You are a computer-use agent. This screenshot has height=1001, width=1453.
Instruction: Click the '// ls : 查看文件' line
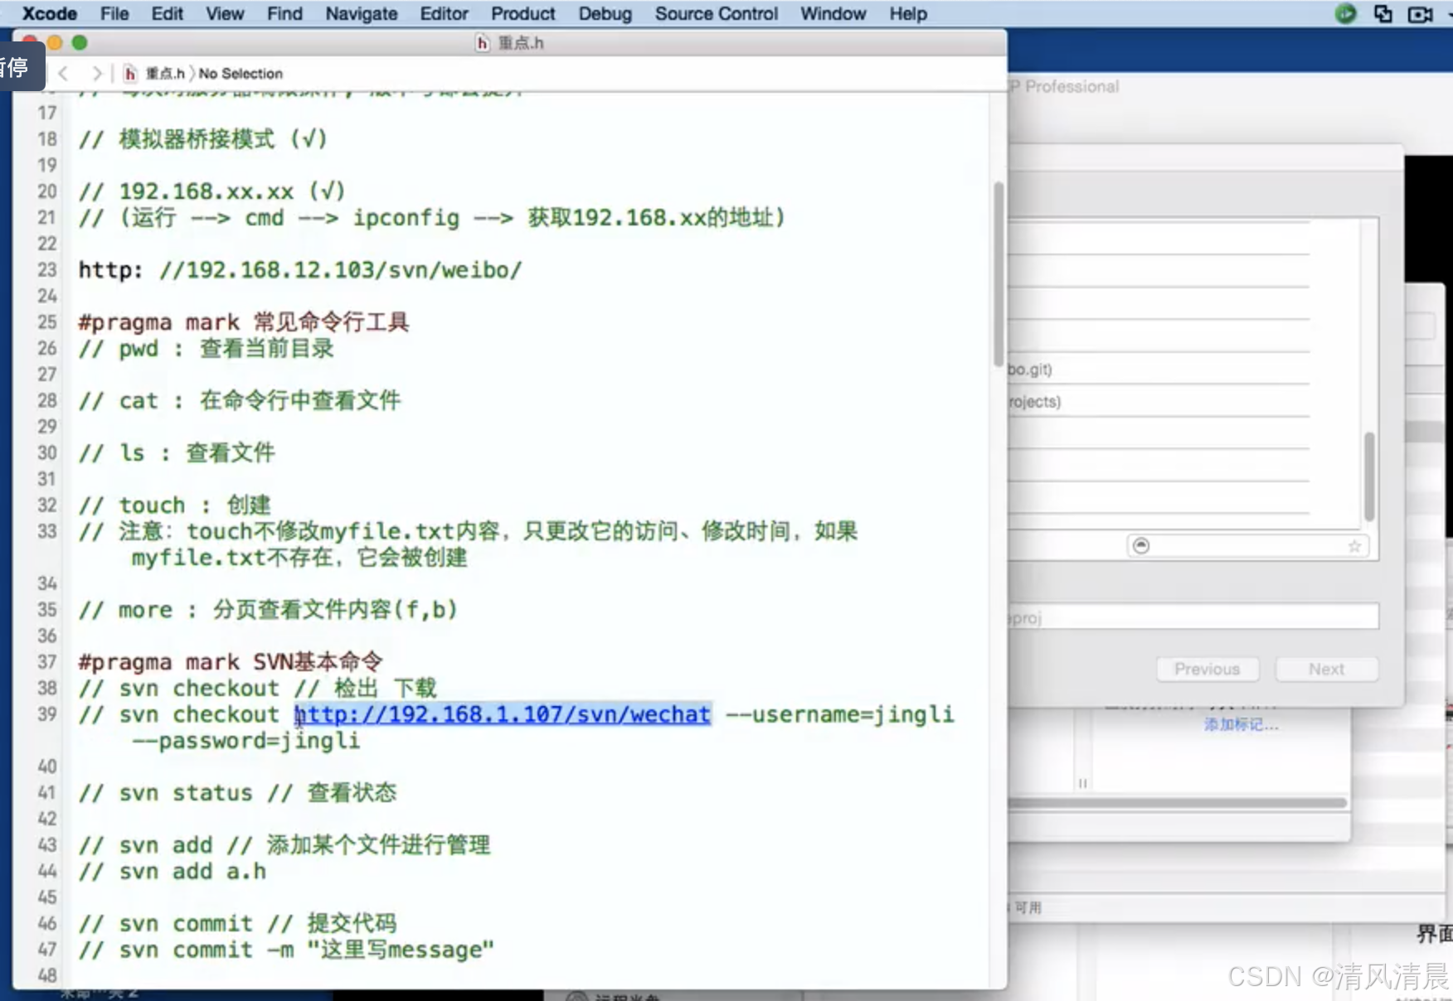(x=177, y=452)
